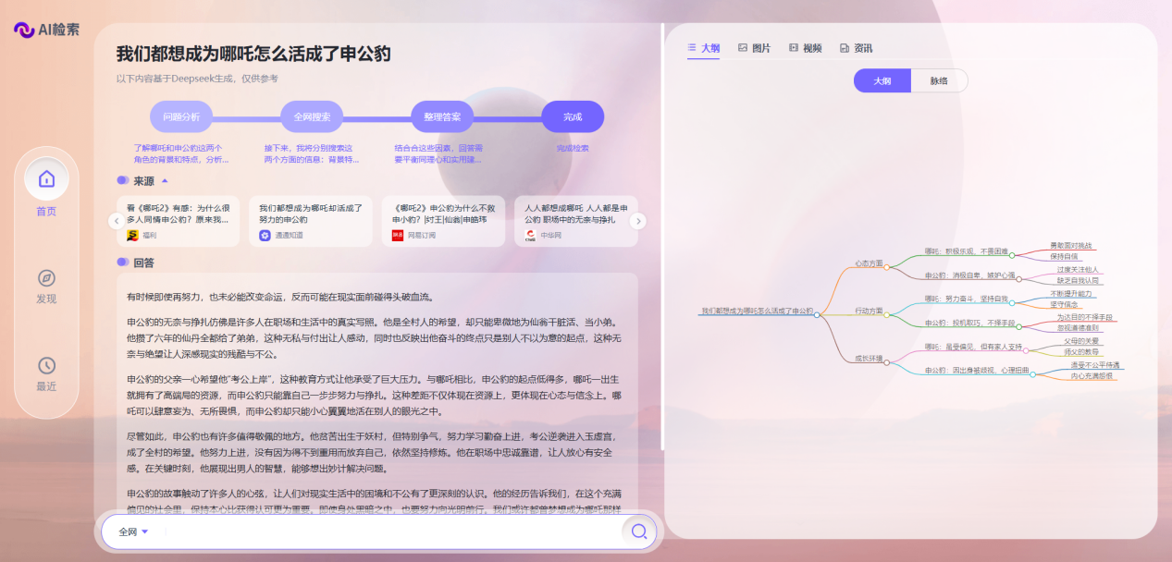Collapse node 申公豹：消极自卑，嫉妒心强

tap(1019, 279)
